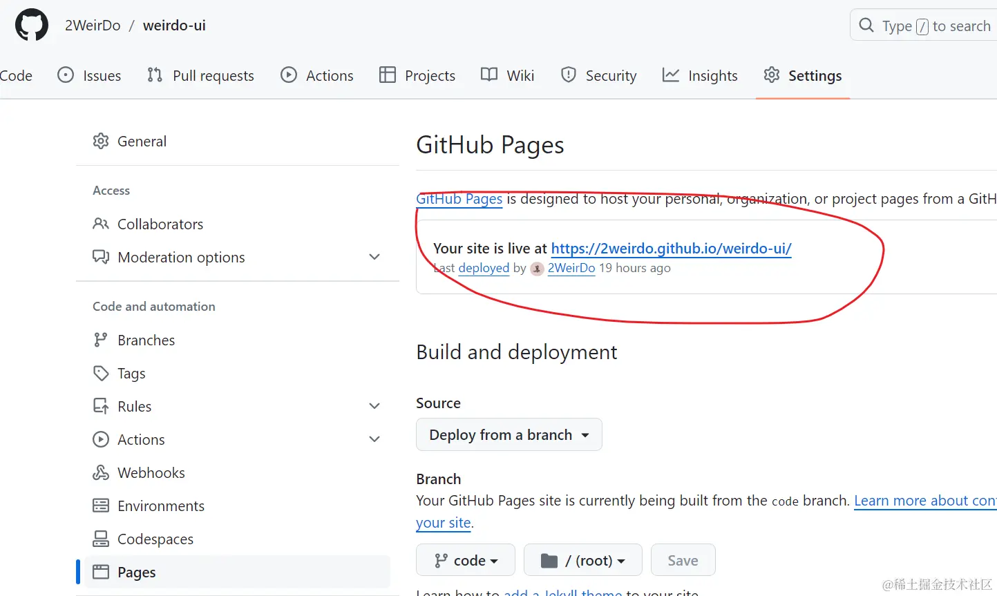This screenshot has width=997, height=596.
Task: Open Rules in sidebar
Action: coord(134,406)
